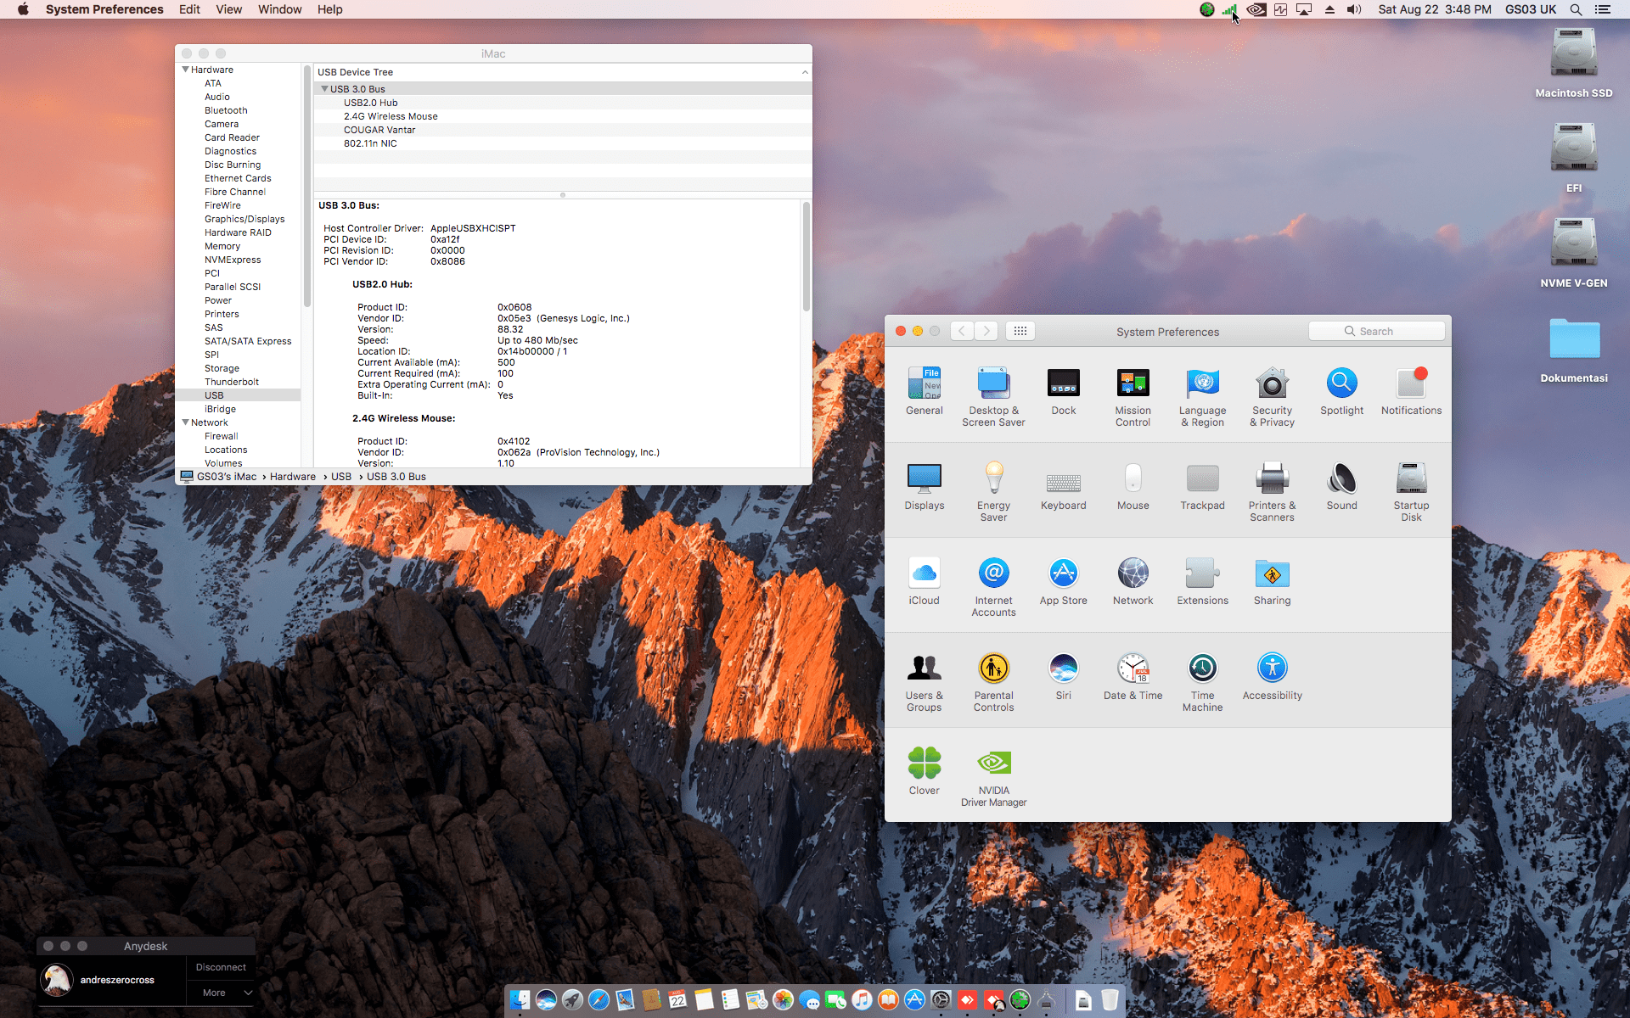
Task: Open the Dock preference pane
Action: pos(1063,391)
